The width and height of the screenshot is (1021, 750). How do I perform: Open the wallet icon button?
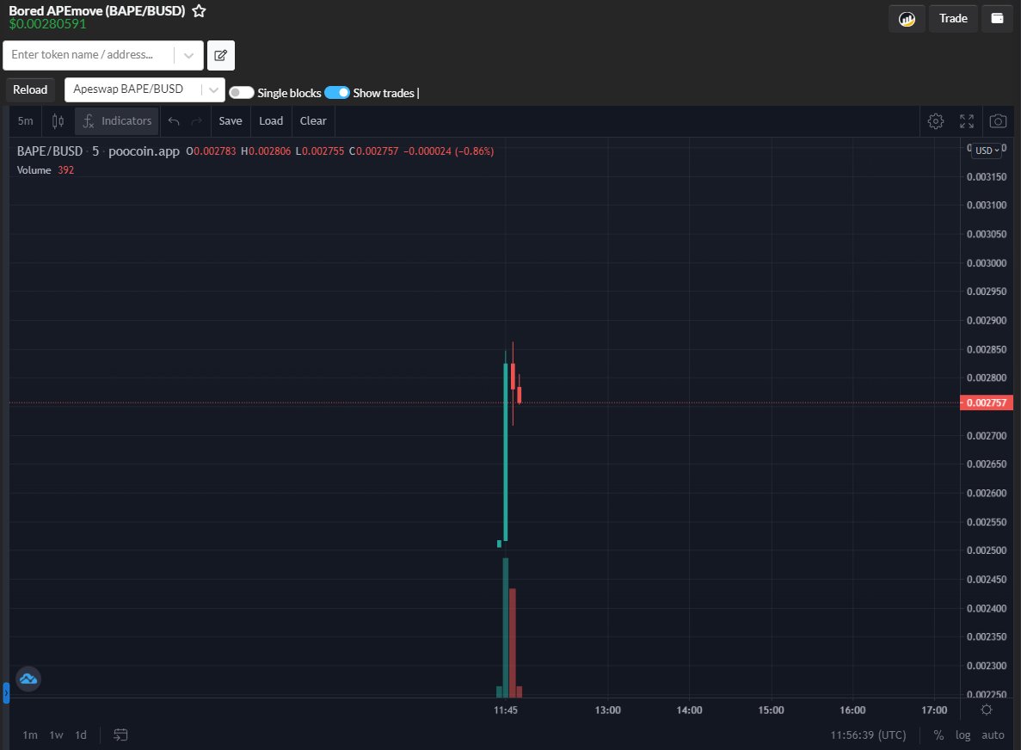997,19
